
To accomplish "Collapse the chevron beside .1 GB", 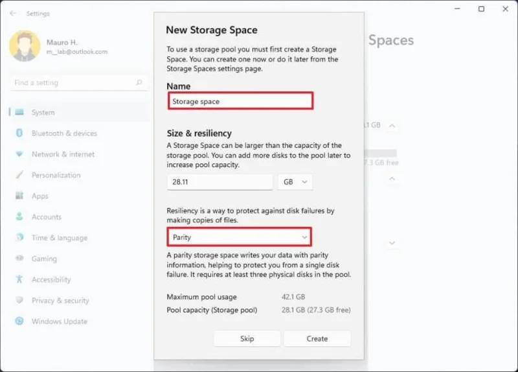I will [392, 126].
